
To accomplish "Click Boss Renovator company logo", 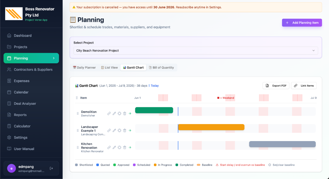I will [14, 14].
